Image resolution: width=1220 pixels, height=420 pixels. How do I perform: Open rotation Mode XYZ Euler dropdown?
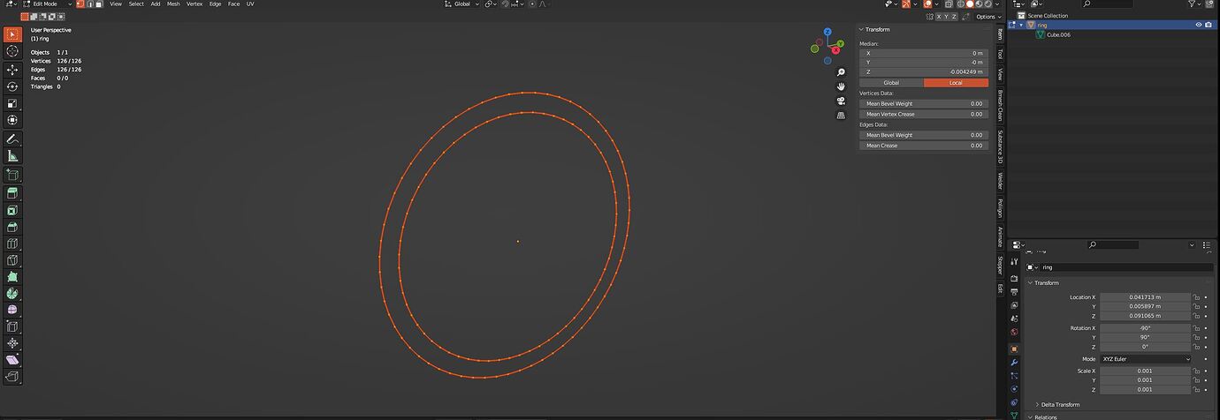click(1146, 359)
